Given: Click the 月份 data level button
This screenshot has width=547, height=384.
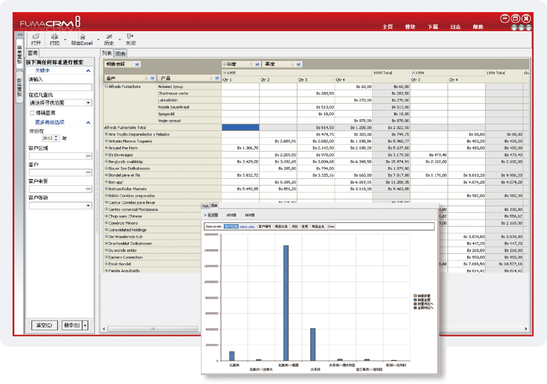Looking at the screenshot, I should (295, 226).
